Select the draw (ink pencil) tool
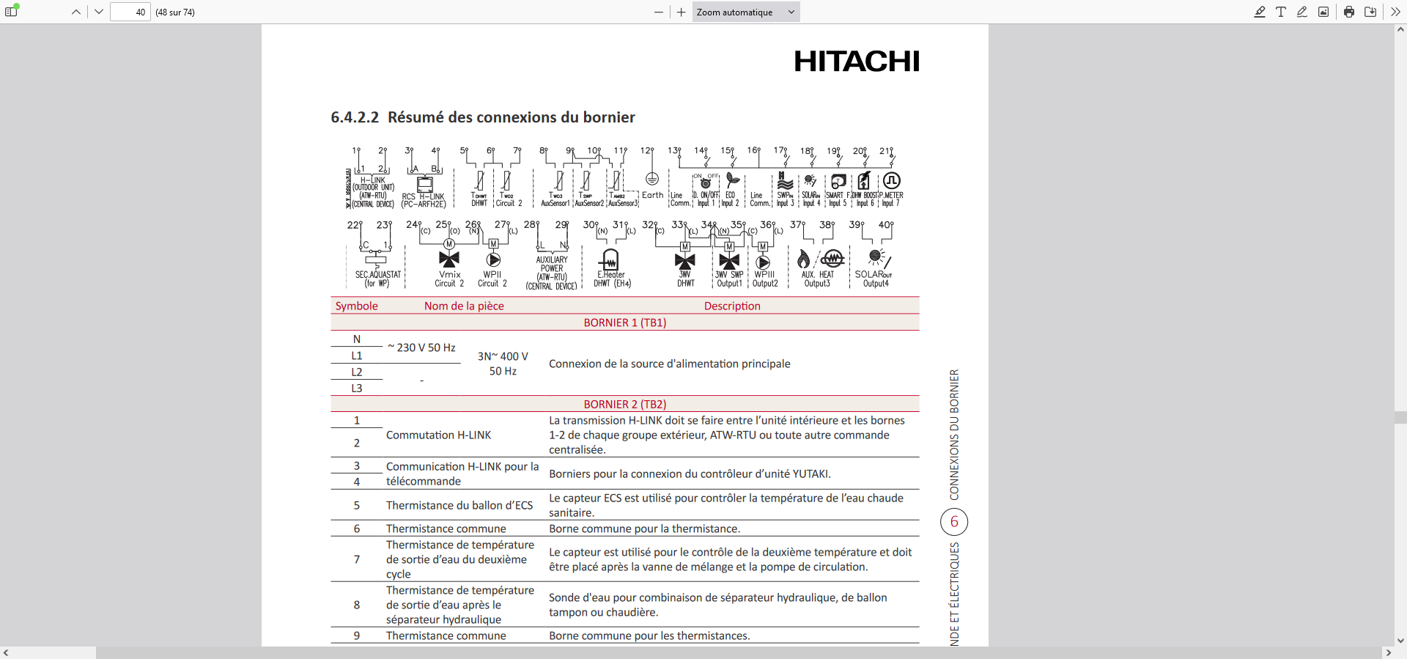 tap(1301, 12)
